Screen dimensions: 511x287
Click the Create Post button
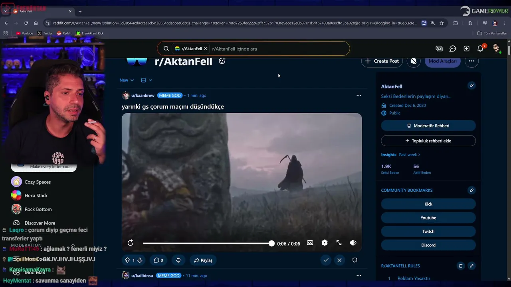coord(382,61)
